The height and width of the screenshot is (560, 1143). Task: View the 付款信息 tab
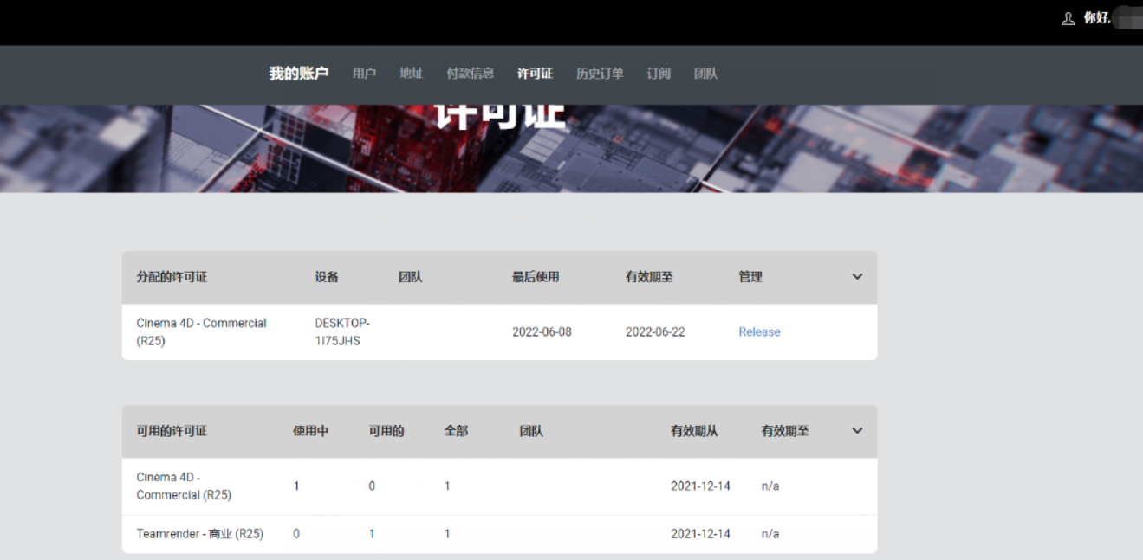click(470, 74)
